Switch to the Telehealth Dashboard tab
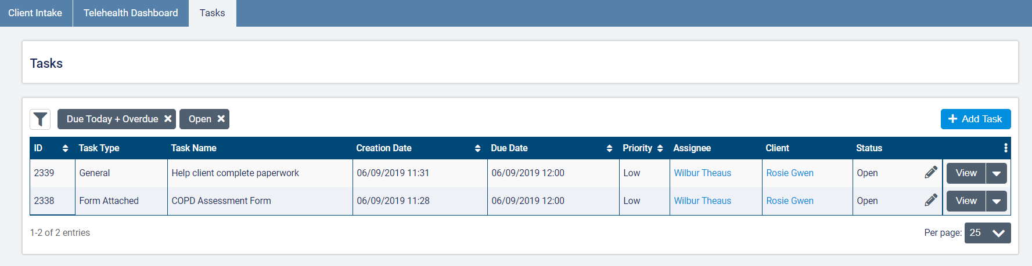 tap(131, 13)
